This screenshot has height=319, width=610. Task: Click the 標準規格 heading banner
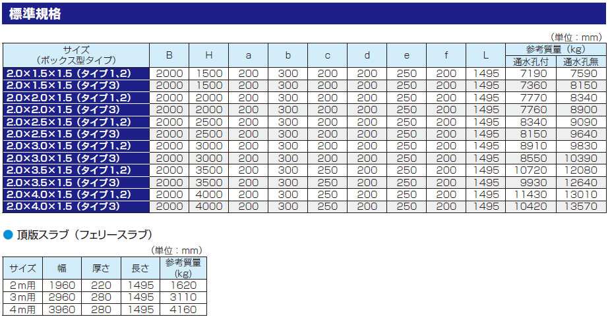[x=304, y=14]
